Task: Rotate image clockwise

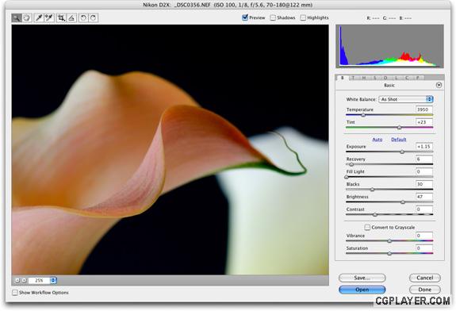Action: [x=94, y=18]
